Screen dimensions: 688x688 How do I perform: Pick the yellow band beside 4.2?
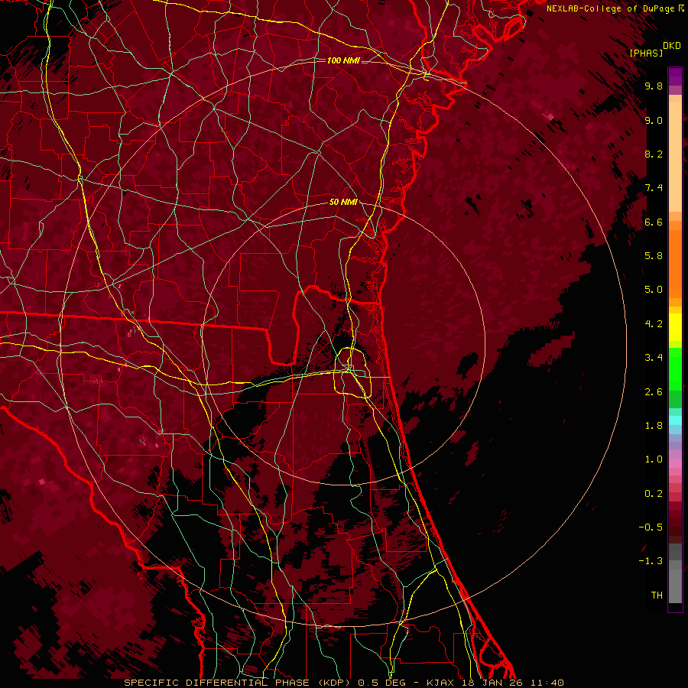click(675, 327)
